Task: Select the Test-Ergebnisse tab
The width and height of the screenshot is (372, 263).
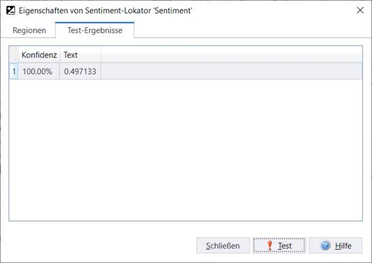Action: [95, 30]
